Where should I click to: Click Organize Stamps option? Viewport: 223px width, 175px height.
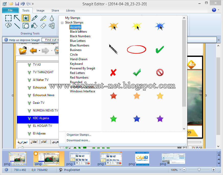click(78, 135)
